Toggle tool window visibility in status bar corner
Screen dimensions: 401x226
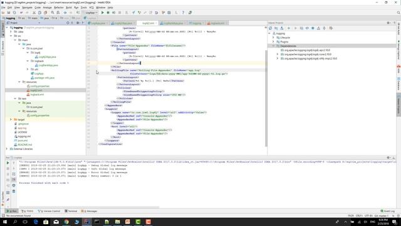coord(3,216)
